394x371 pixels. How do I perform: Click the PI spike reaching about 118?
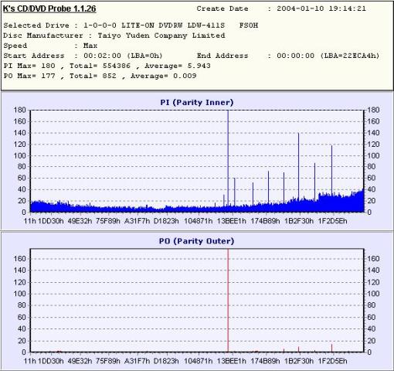tap(331, 178)
